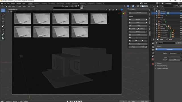This screenshot has width=182, height=102.
Task: Click the roof preset search field
Action: point(67,8)
